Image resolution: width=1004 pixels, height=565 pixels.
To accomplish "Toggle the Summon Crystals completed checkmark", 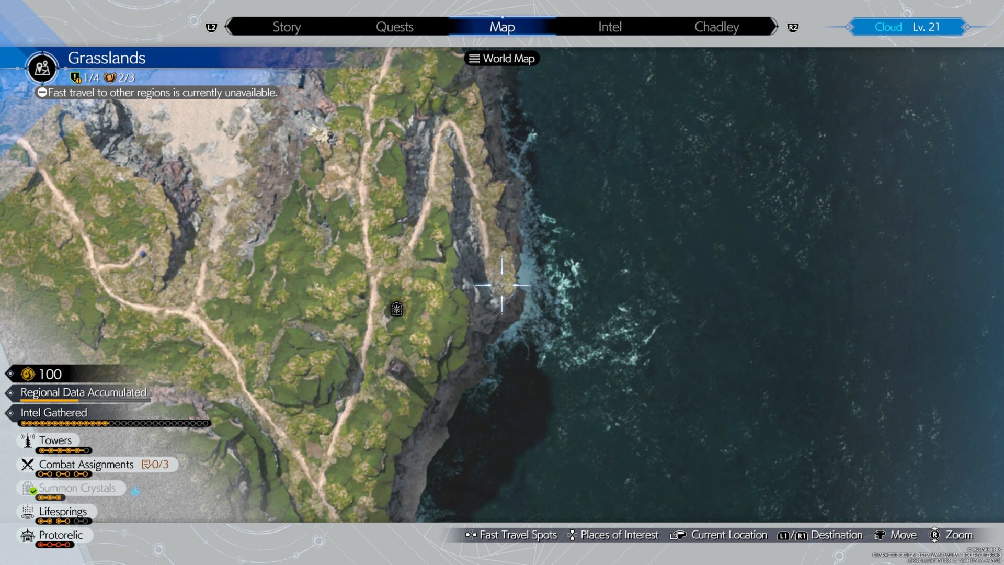I will coord(33,491).
